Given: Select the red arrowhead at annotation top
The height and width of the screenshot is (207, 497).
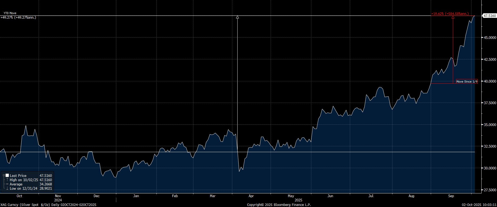Looking at the screenshot, I should coord(453,17).
